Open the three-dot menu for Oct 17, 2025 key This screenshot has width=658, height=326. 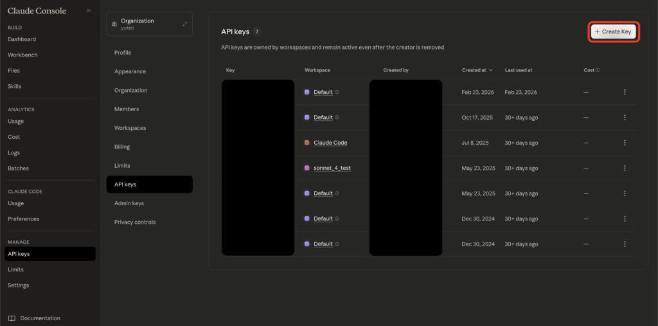pos(625,118)
